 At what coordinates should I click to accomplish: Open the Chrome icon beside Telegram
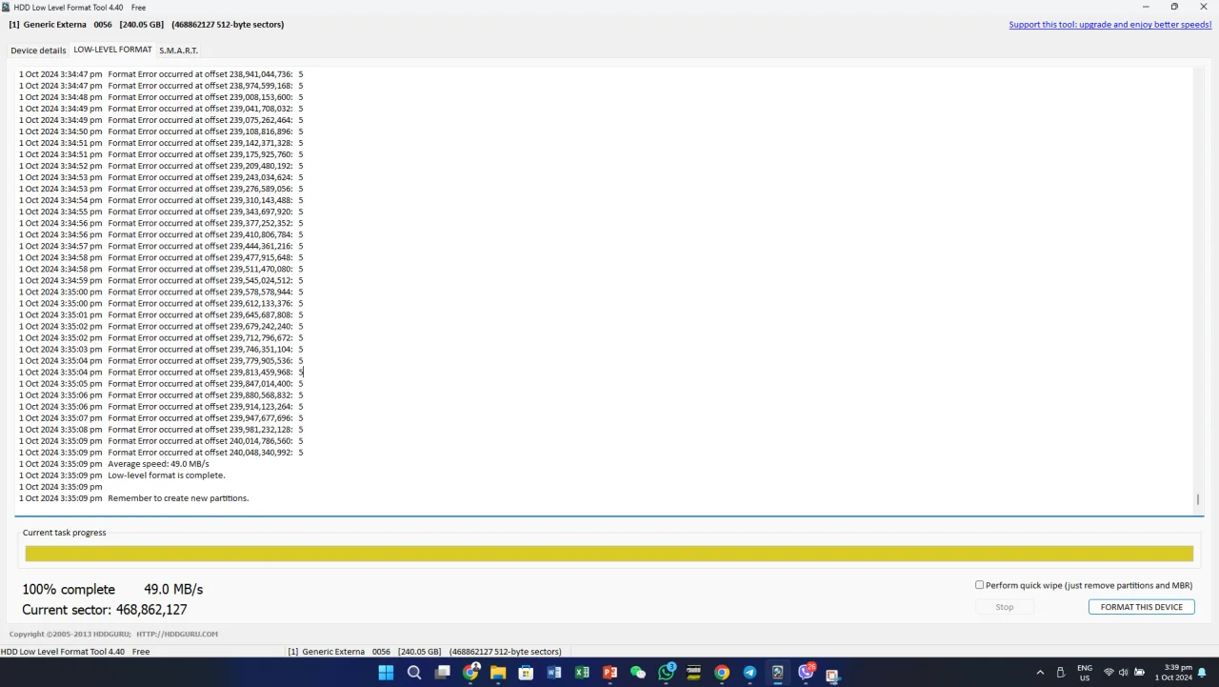tap(722, 673)
